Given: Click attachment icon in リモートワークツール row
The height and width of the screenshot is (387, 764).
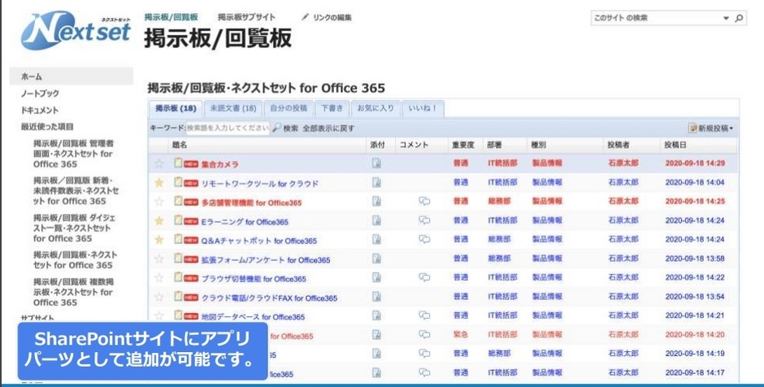Looking at the screenshot, I should 376,182.
